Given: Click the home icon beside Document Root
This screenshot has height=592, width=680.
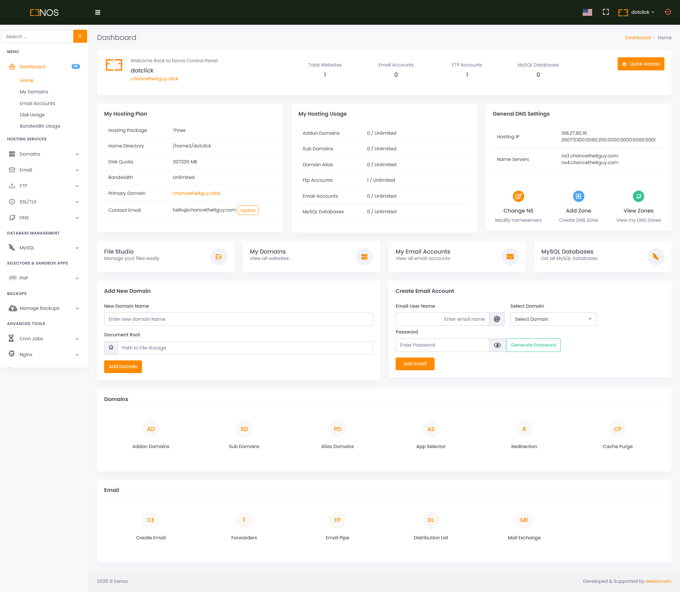Looking at the screenshot, I should coord(111,348).
